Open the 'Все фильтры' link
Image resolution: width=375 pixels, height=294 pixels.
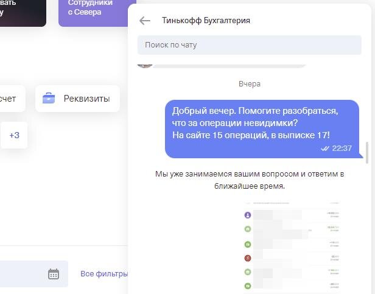[x=104, y=274]
